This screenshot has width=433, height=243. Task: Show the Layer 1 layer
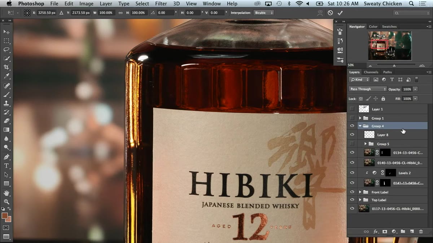352,109
